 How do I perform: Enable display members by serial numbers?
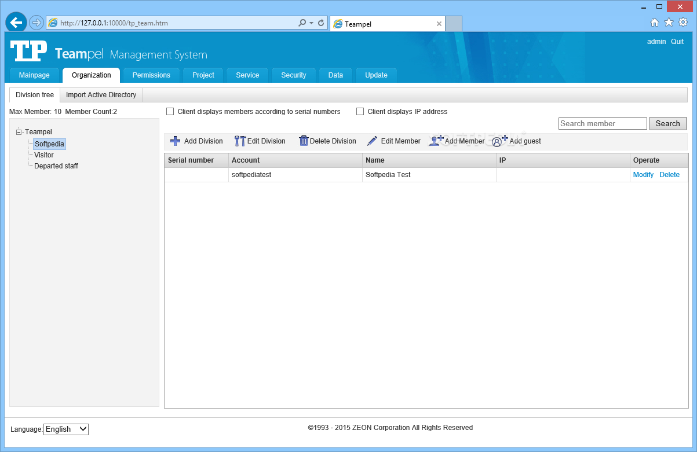(170, 112)
